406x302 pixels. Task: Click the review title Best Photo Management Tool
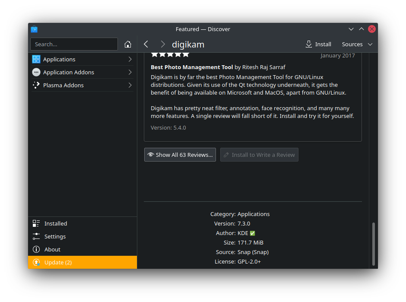[x=192, y=67]
